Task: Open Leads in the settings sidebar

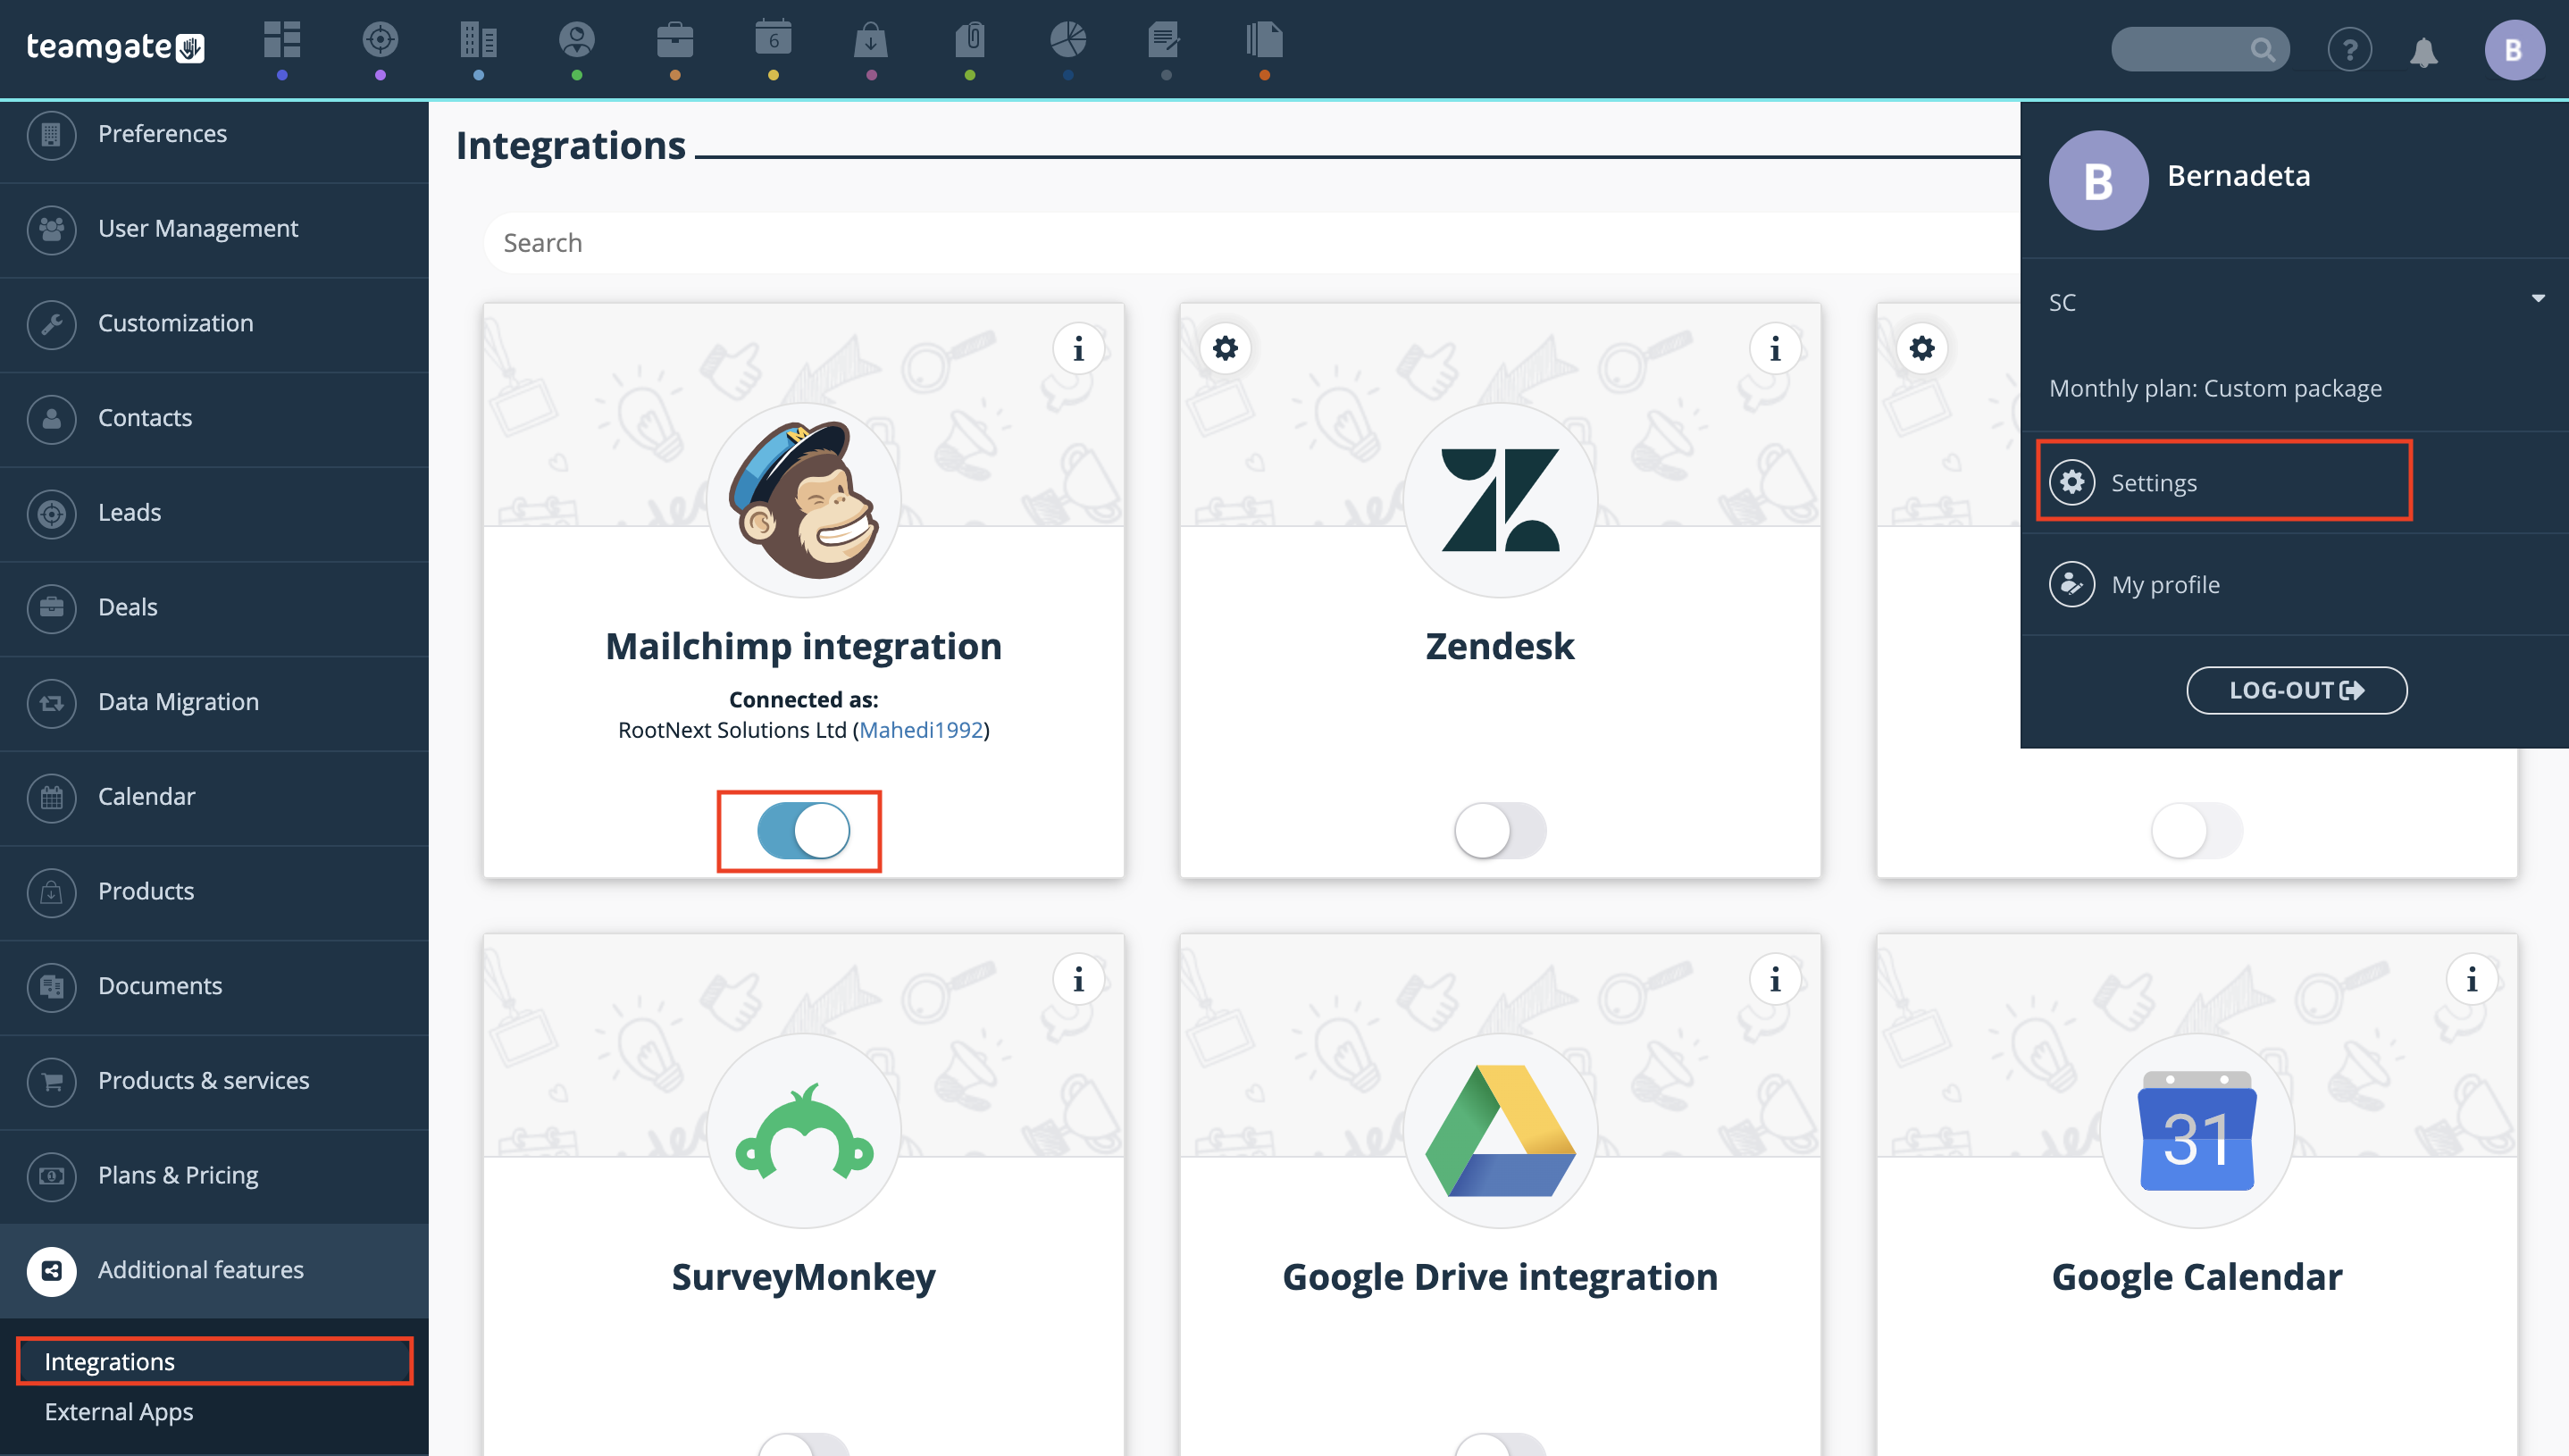Action: click(x=214, y=514)
